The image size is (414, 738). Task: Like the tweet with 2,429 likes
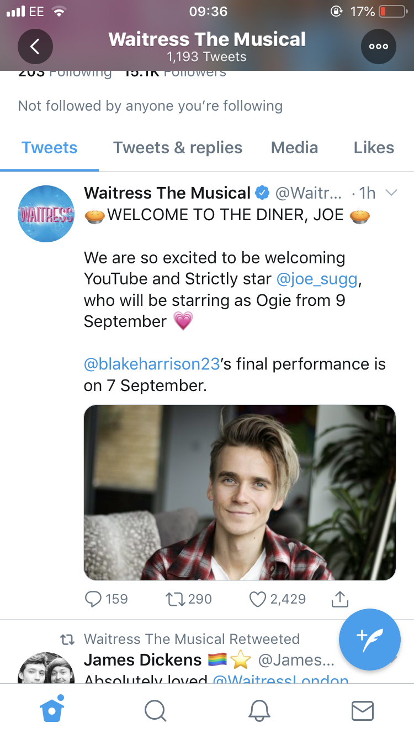click(x=277, y=599)
